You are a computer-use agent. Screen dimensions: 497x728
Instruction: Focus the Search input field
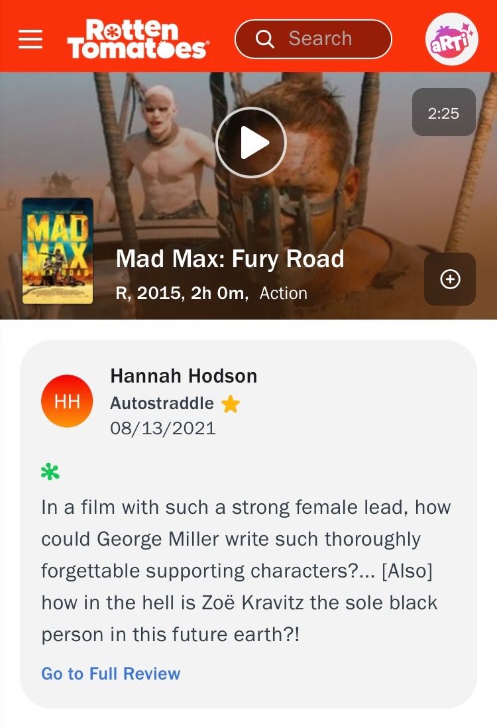click(x=313, y=39)
